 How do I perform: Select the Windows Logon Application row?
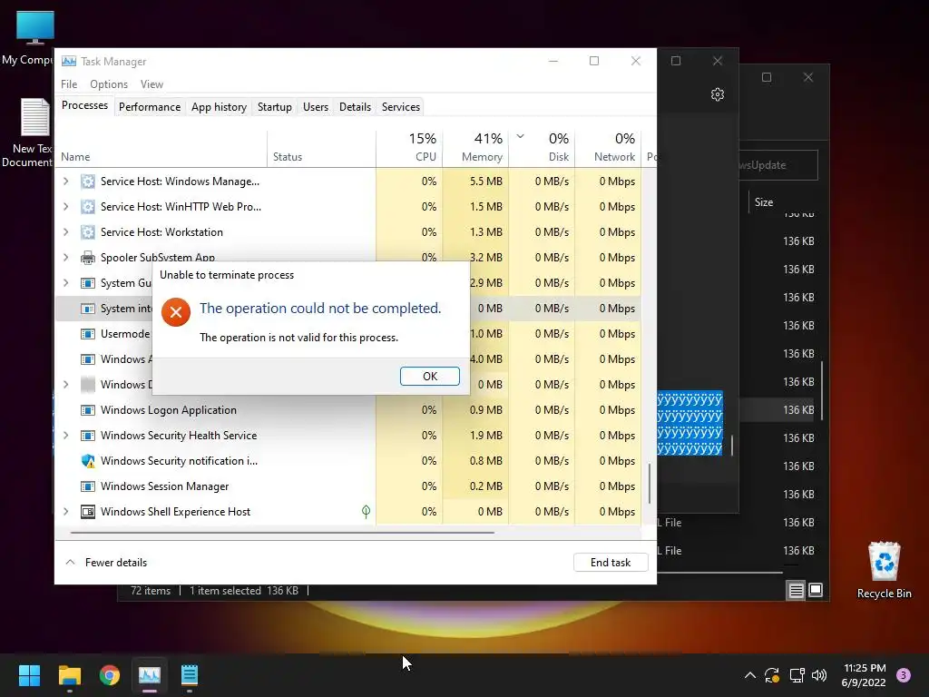pyautogui.click(x=348, y=410)
